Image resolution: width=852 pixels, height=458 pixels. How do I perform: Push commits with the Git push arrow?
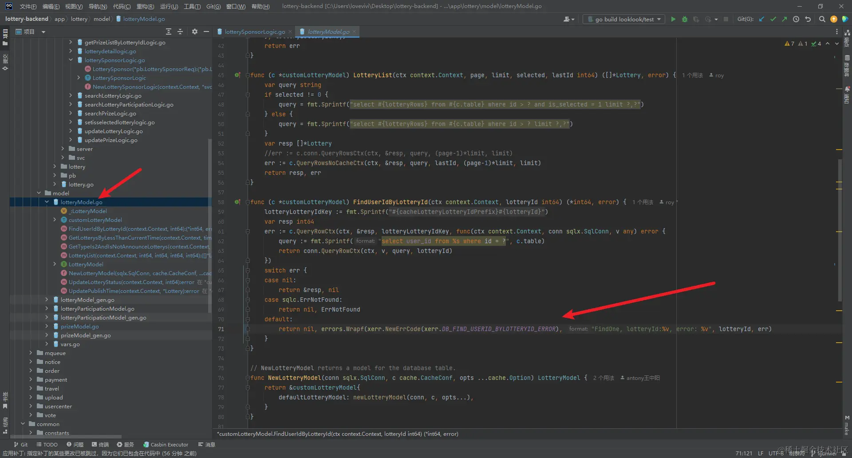pos(785,19)
